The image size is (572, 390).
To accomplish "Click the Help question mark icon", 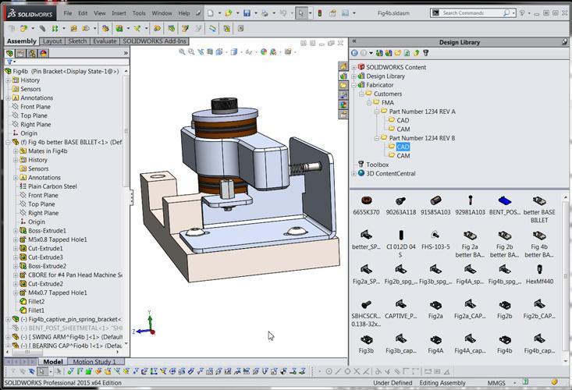I will [x=522, y=12].
